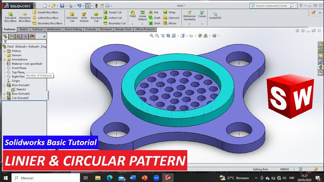
Task: Click the feature tree filter icon
Action: pyautogui.click(x=5, y=42)
